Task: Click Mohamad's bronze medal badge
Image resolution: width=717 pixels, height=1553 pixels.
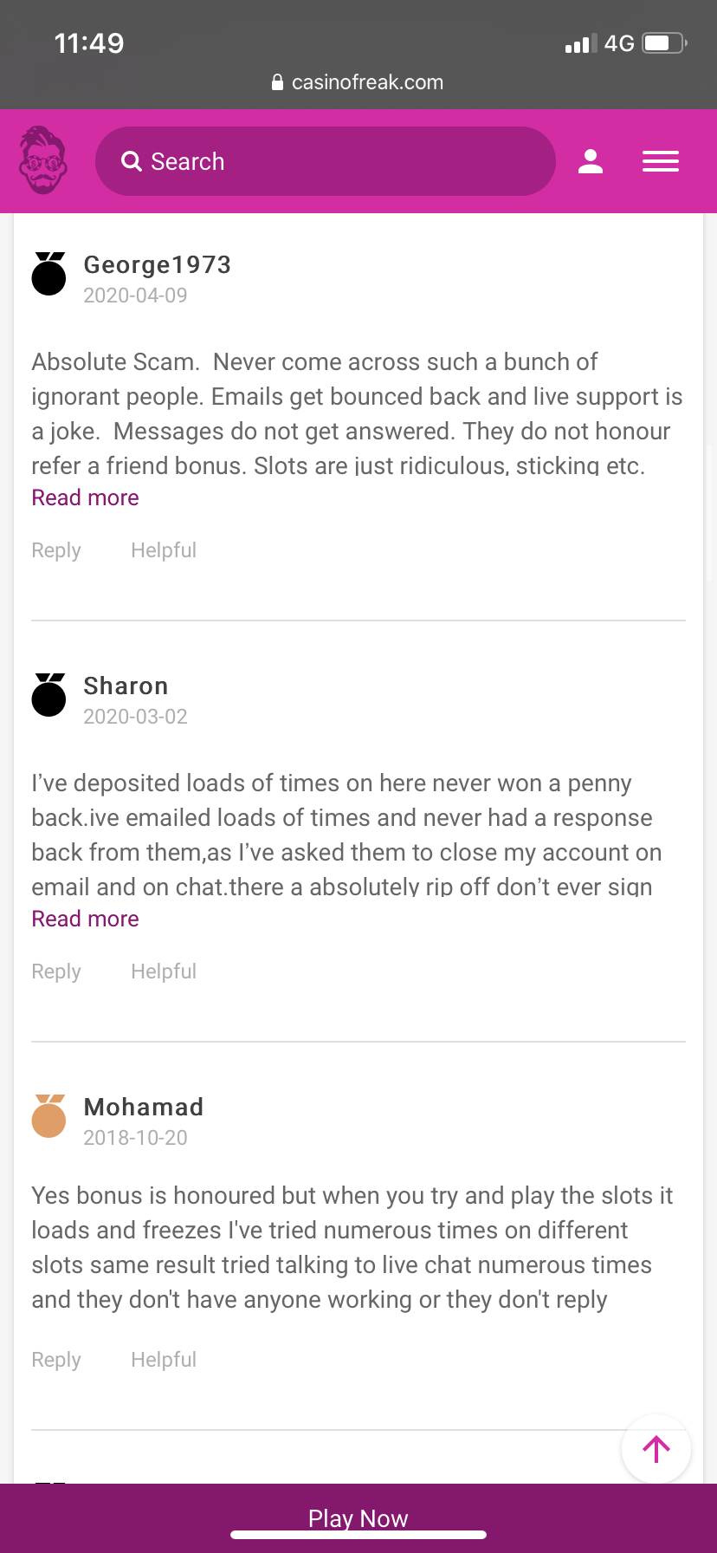Action: [49, 1116]
